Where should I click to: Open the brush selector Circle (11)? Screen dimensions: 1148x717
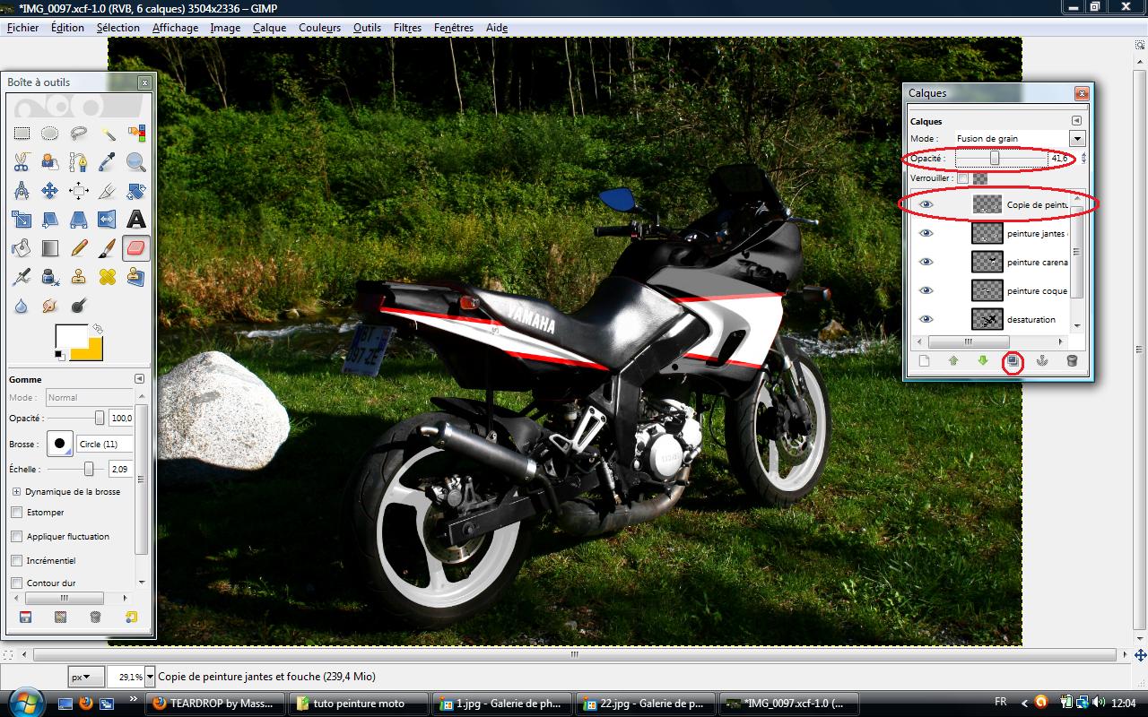(x=60, y=443)
